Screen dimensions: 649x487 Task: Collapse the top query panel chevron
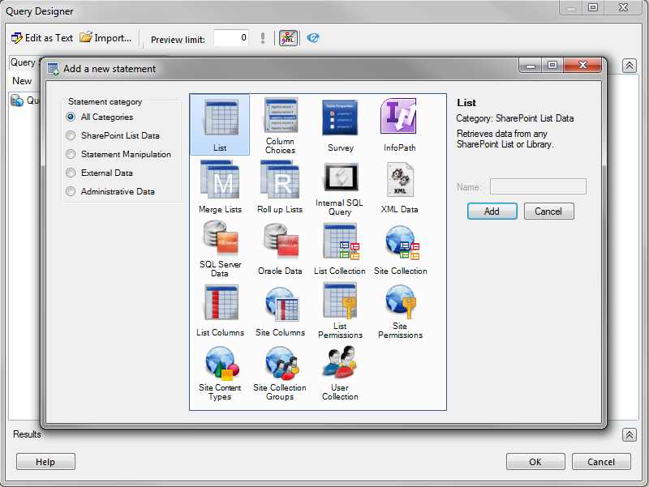(x=629, y=66)
